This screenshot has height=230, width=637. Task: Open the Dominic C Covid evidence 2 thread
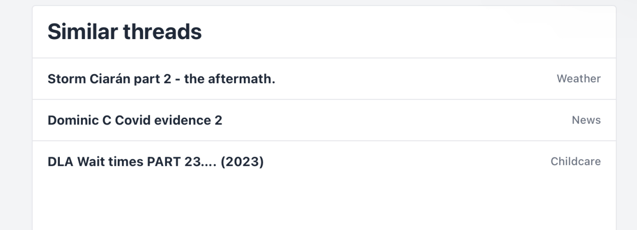coord(135,120)
